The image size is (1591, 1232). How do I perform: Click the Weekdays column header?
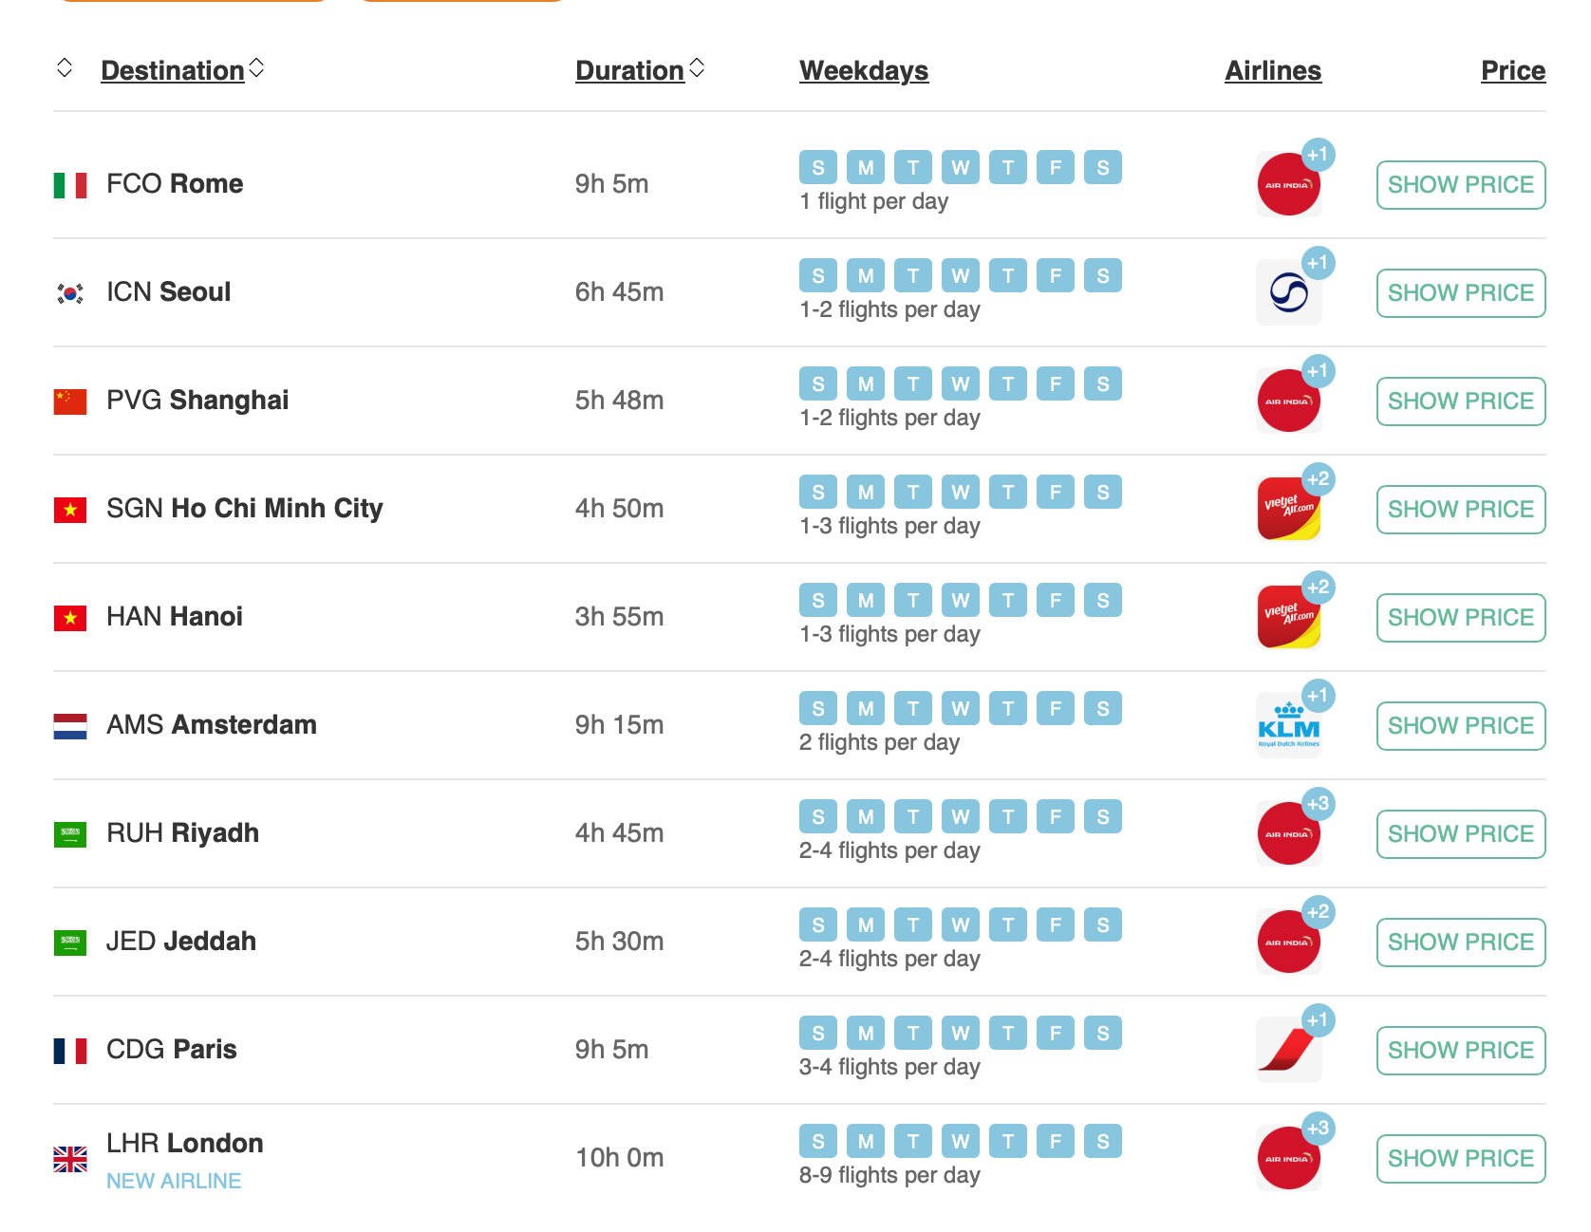(864, 71)
